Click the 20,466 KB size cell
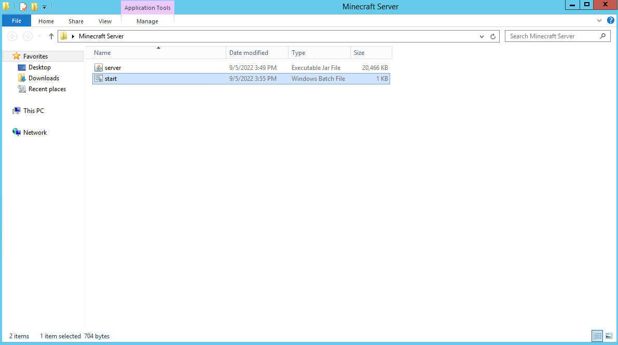 click(x=375, y=68)
